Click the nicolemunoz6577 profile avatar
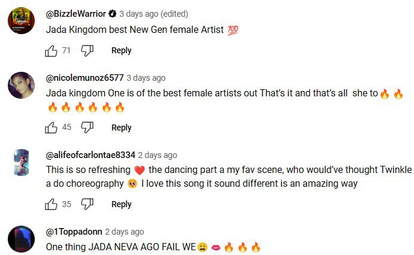The width and height of the screenshot is (414, 255). click(21, 85)
